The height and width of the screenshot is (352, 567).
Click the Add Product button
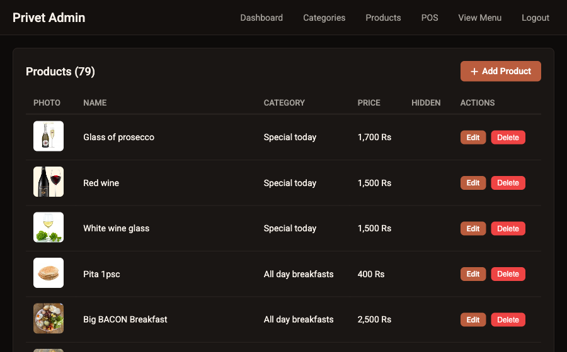click(x=500, y=71)
